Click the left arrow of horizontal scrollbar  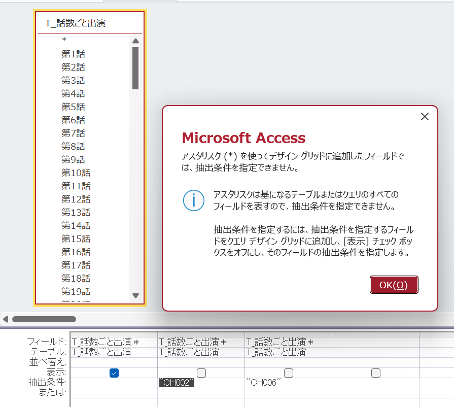point(6,319)
